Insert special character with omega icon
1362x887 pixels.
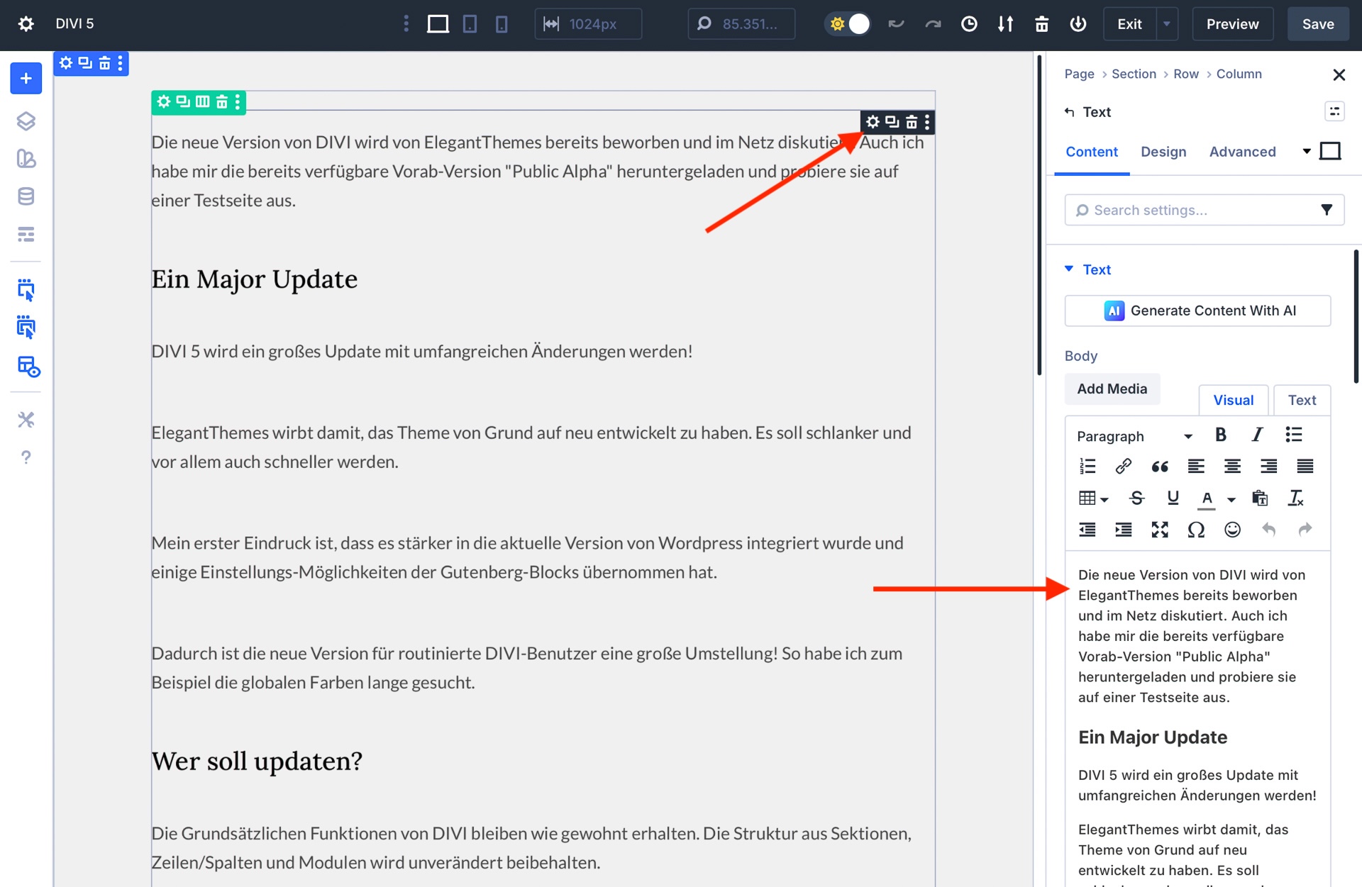pos(1196,530)
